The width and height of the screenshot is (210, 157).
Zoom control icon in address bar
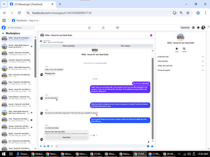point(181,13)
